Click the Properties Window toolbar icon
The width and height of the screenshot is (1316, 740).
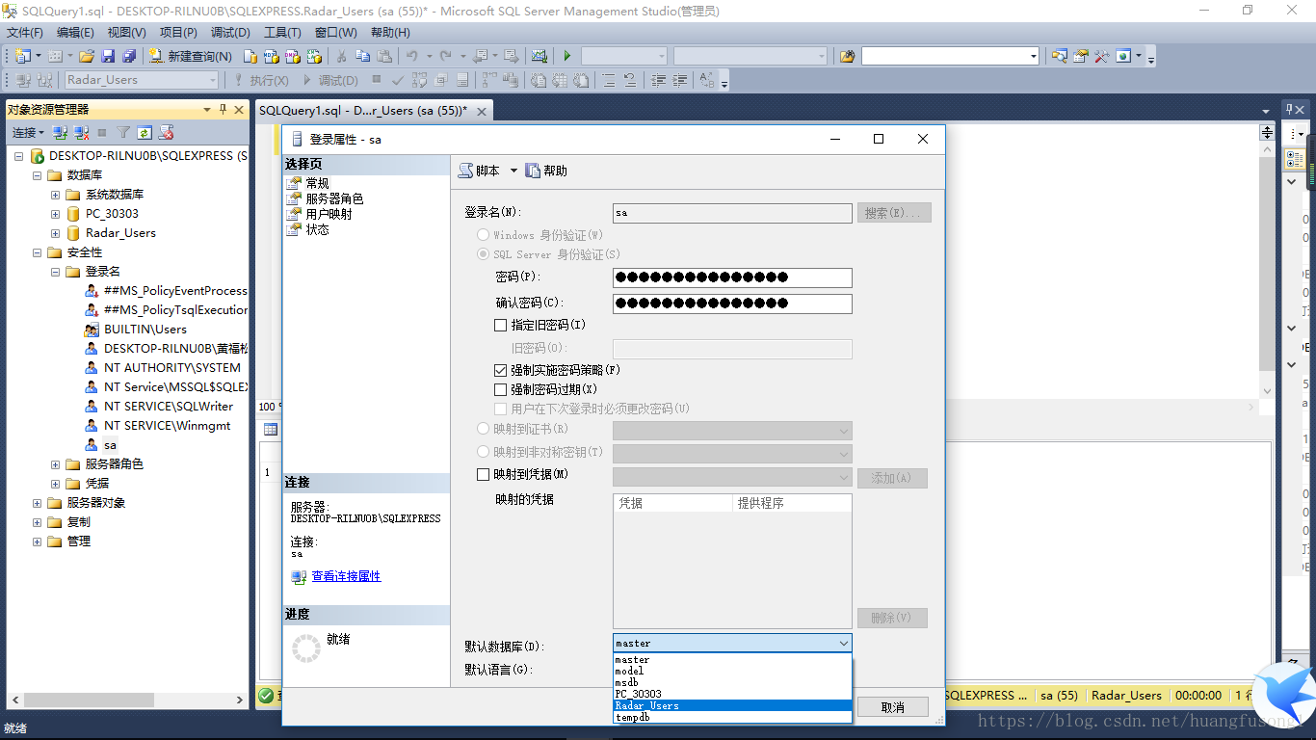1080,56
